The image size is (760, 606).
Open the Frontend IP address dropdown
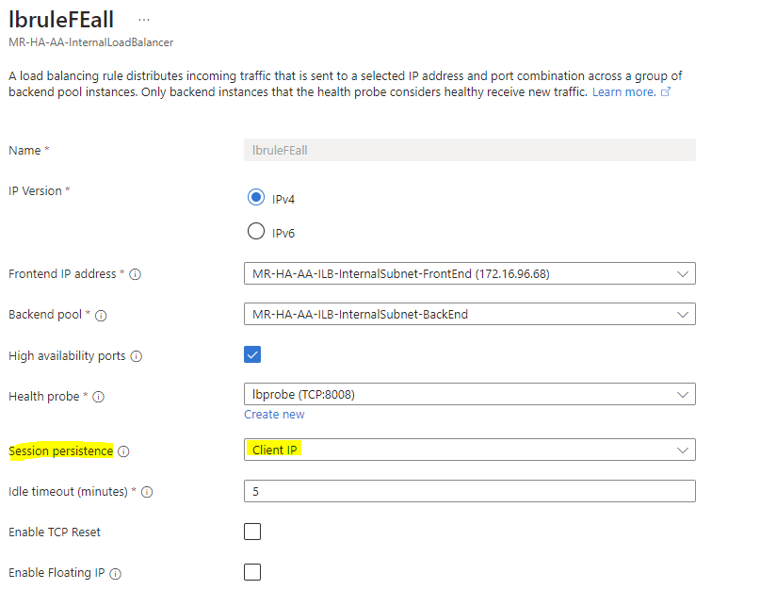click(469, 273)
